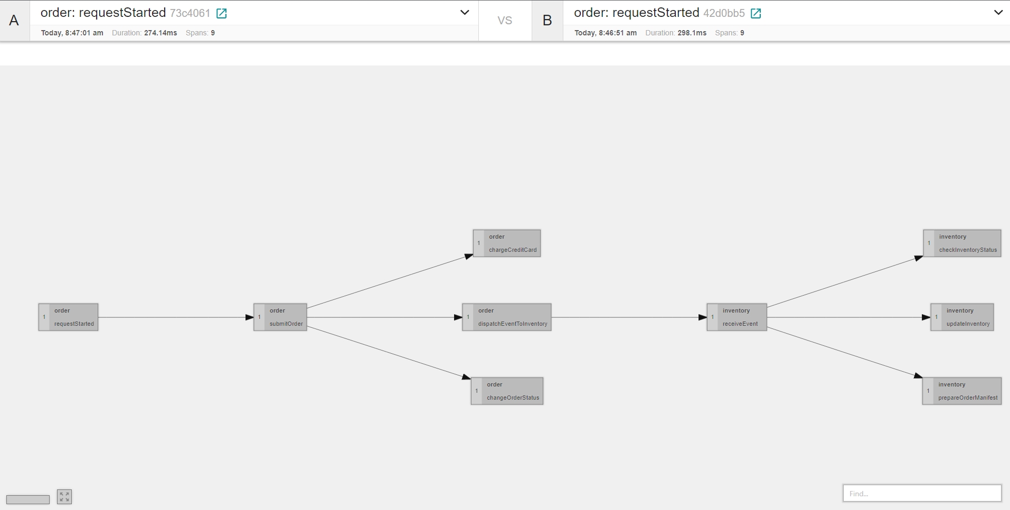Select the order requestStarted node
This screenshot has height=510, width=1010.
click(x=69, y=317)
